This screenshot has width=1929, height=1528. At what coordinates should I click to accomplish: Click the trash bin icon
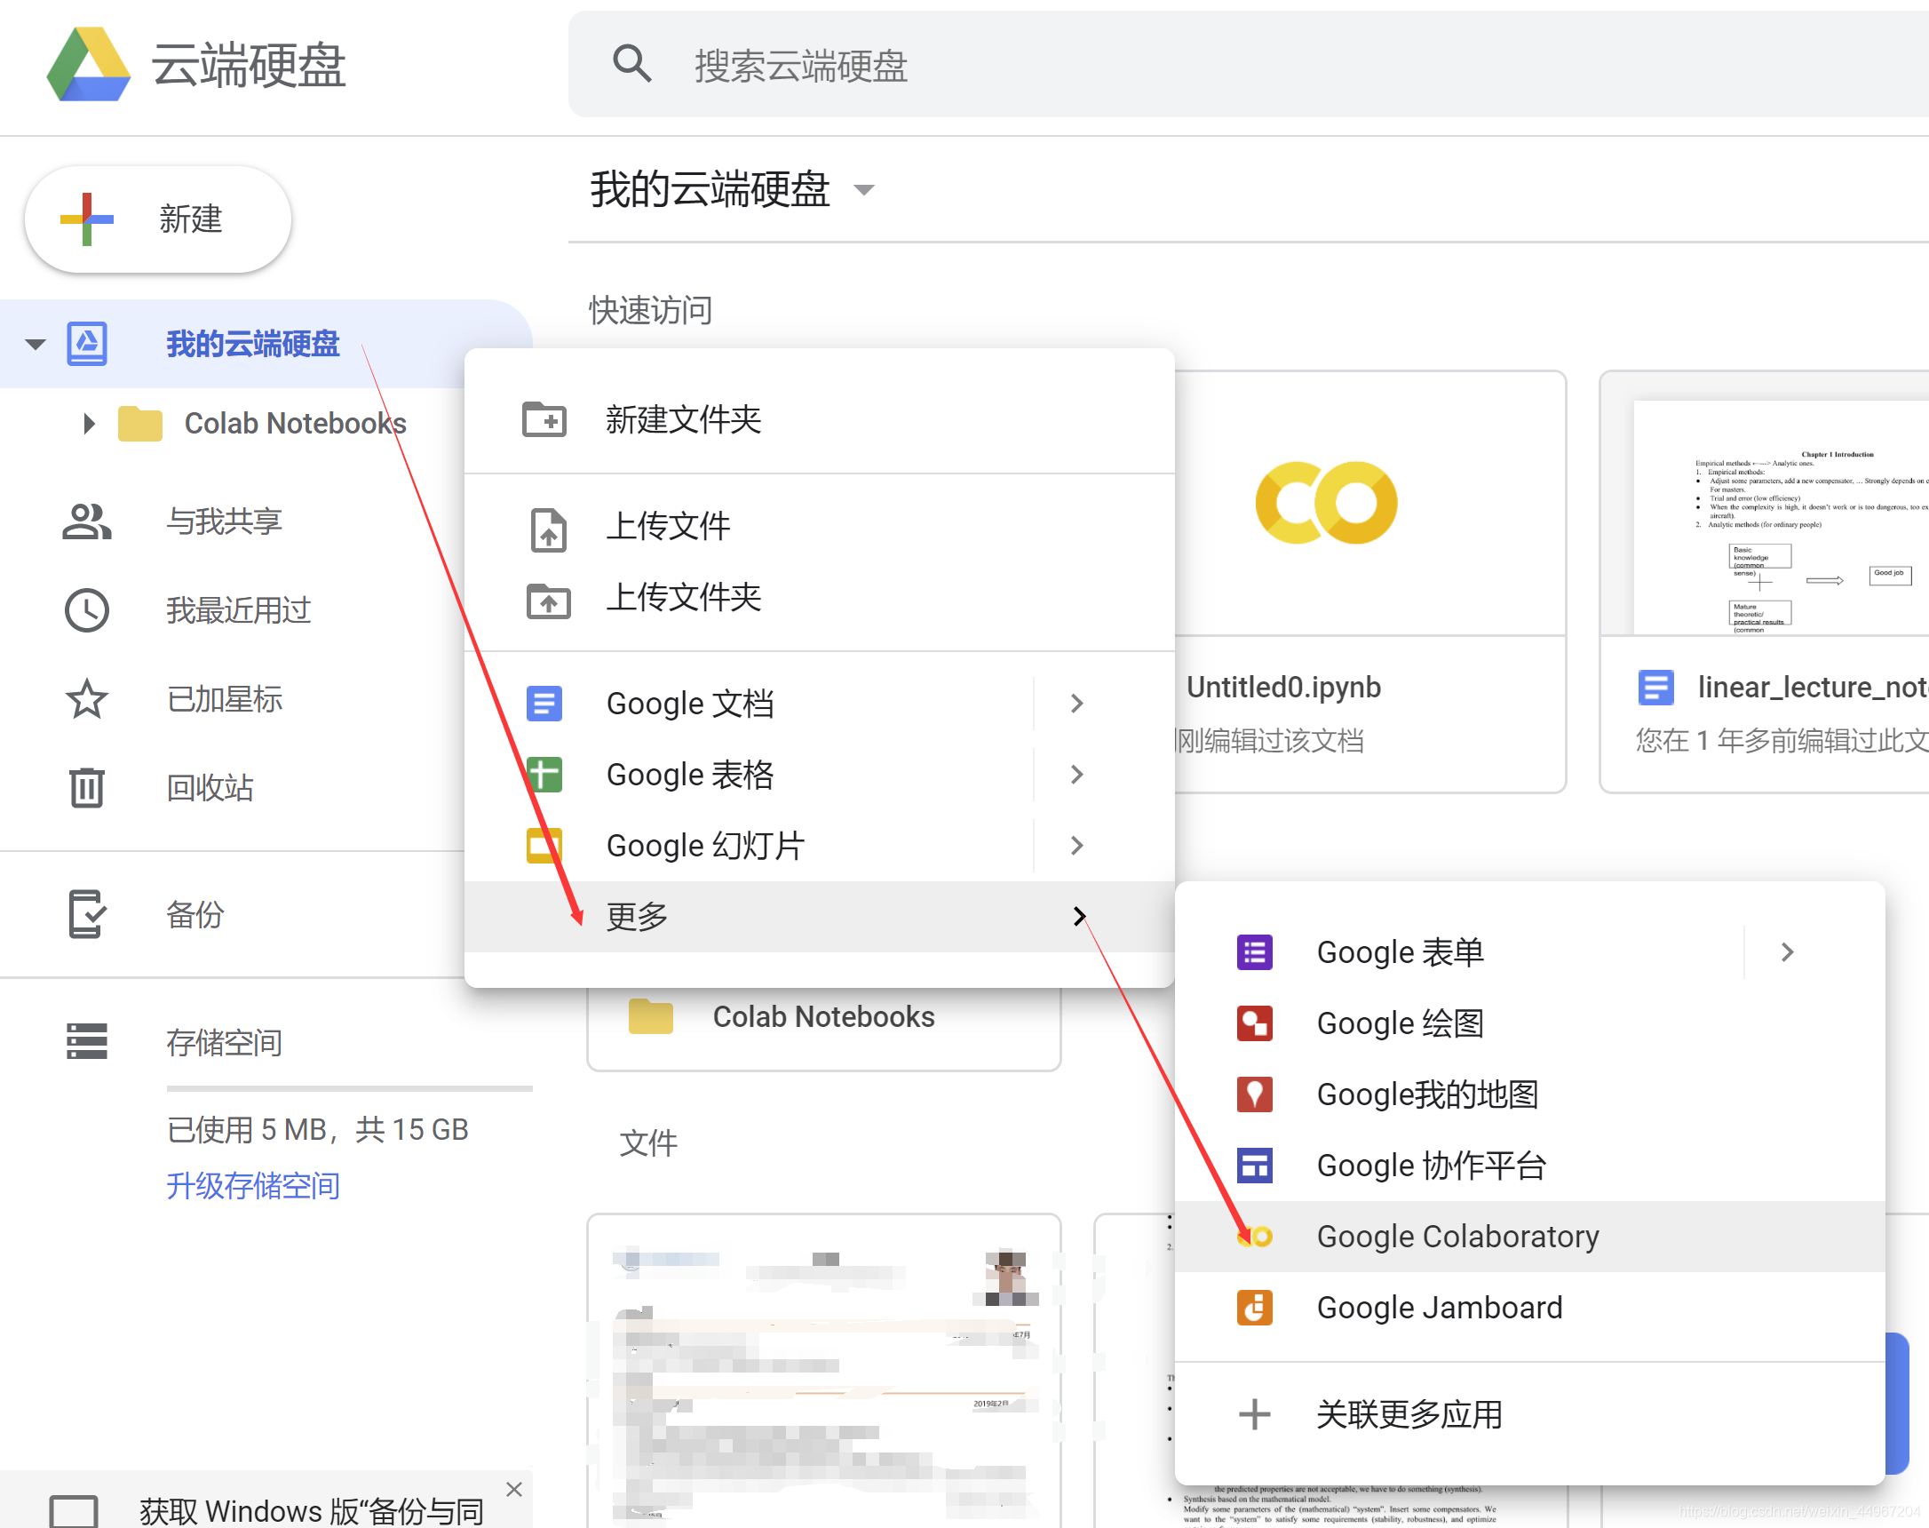[x=87, y=788]
